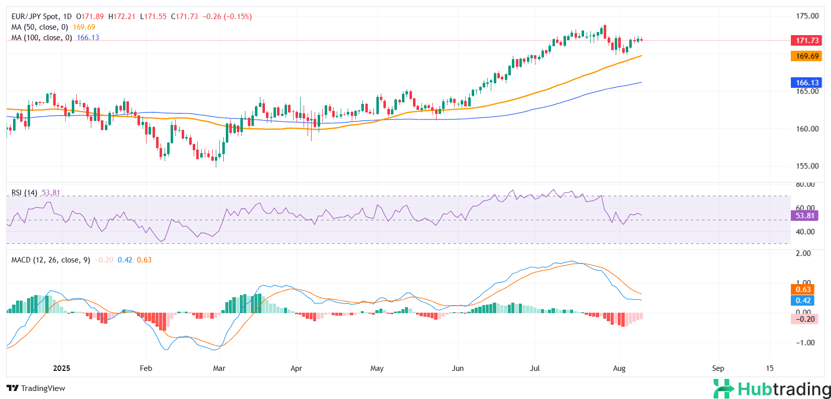This screenshot has width=831, height=399.
Task: Open the RSI (14) indicator legend
Action: tap(24, 193)
